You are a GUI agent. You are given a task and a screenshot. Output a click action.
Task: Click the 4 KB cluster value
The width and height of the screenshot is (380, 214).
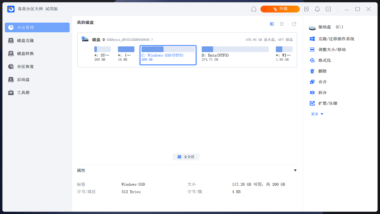pos(236,192)
